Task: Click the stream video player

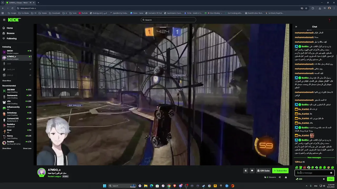Action: click(x=163, y=94)
